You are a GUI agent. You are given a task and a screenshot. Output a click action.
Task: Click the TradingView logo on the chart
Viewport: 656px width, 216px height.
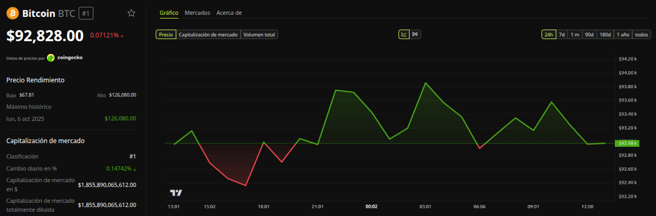click(x=176, y=193)
